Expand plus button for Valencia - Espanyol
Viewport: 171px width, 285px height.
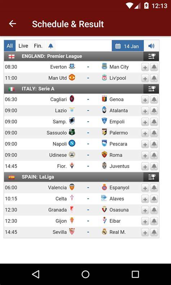pyautogui.click(x=145, y=188)
